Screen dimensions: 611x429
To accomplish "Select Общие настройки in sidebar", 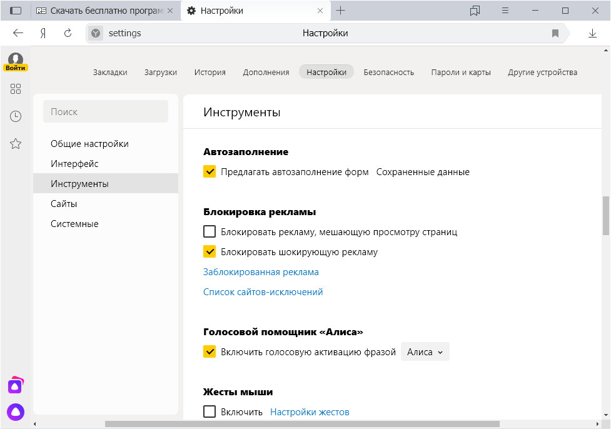I will tap(106, 144).
